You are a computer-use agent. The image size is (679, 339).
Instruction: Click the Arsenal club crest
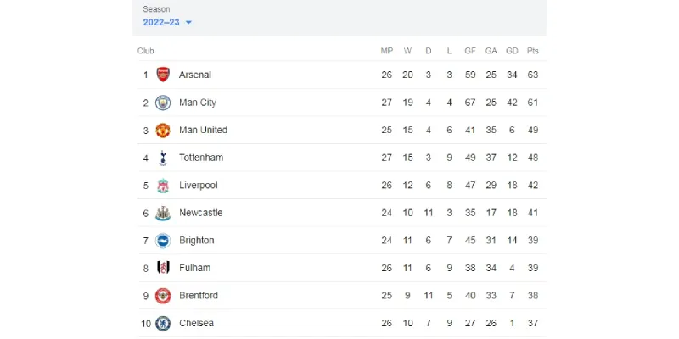(x=163, y=75)
